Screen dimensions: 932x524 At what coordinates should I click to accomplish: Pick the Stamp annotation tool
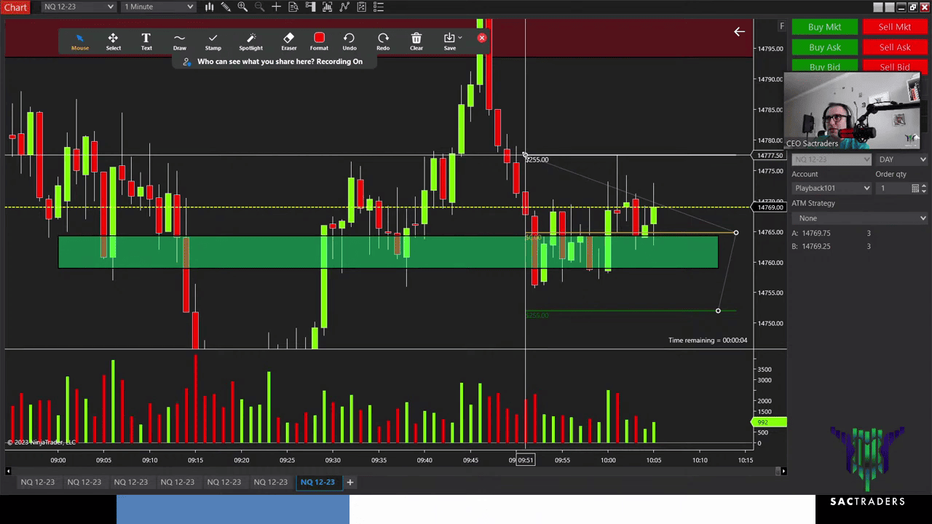(213, 41)
